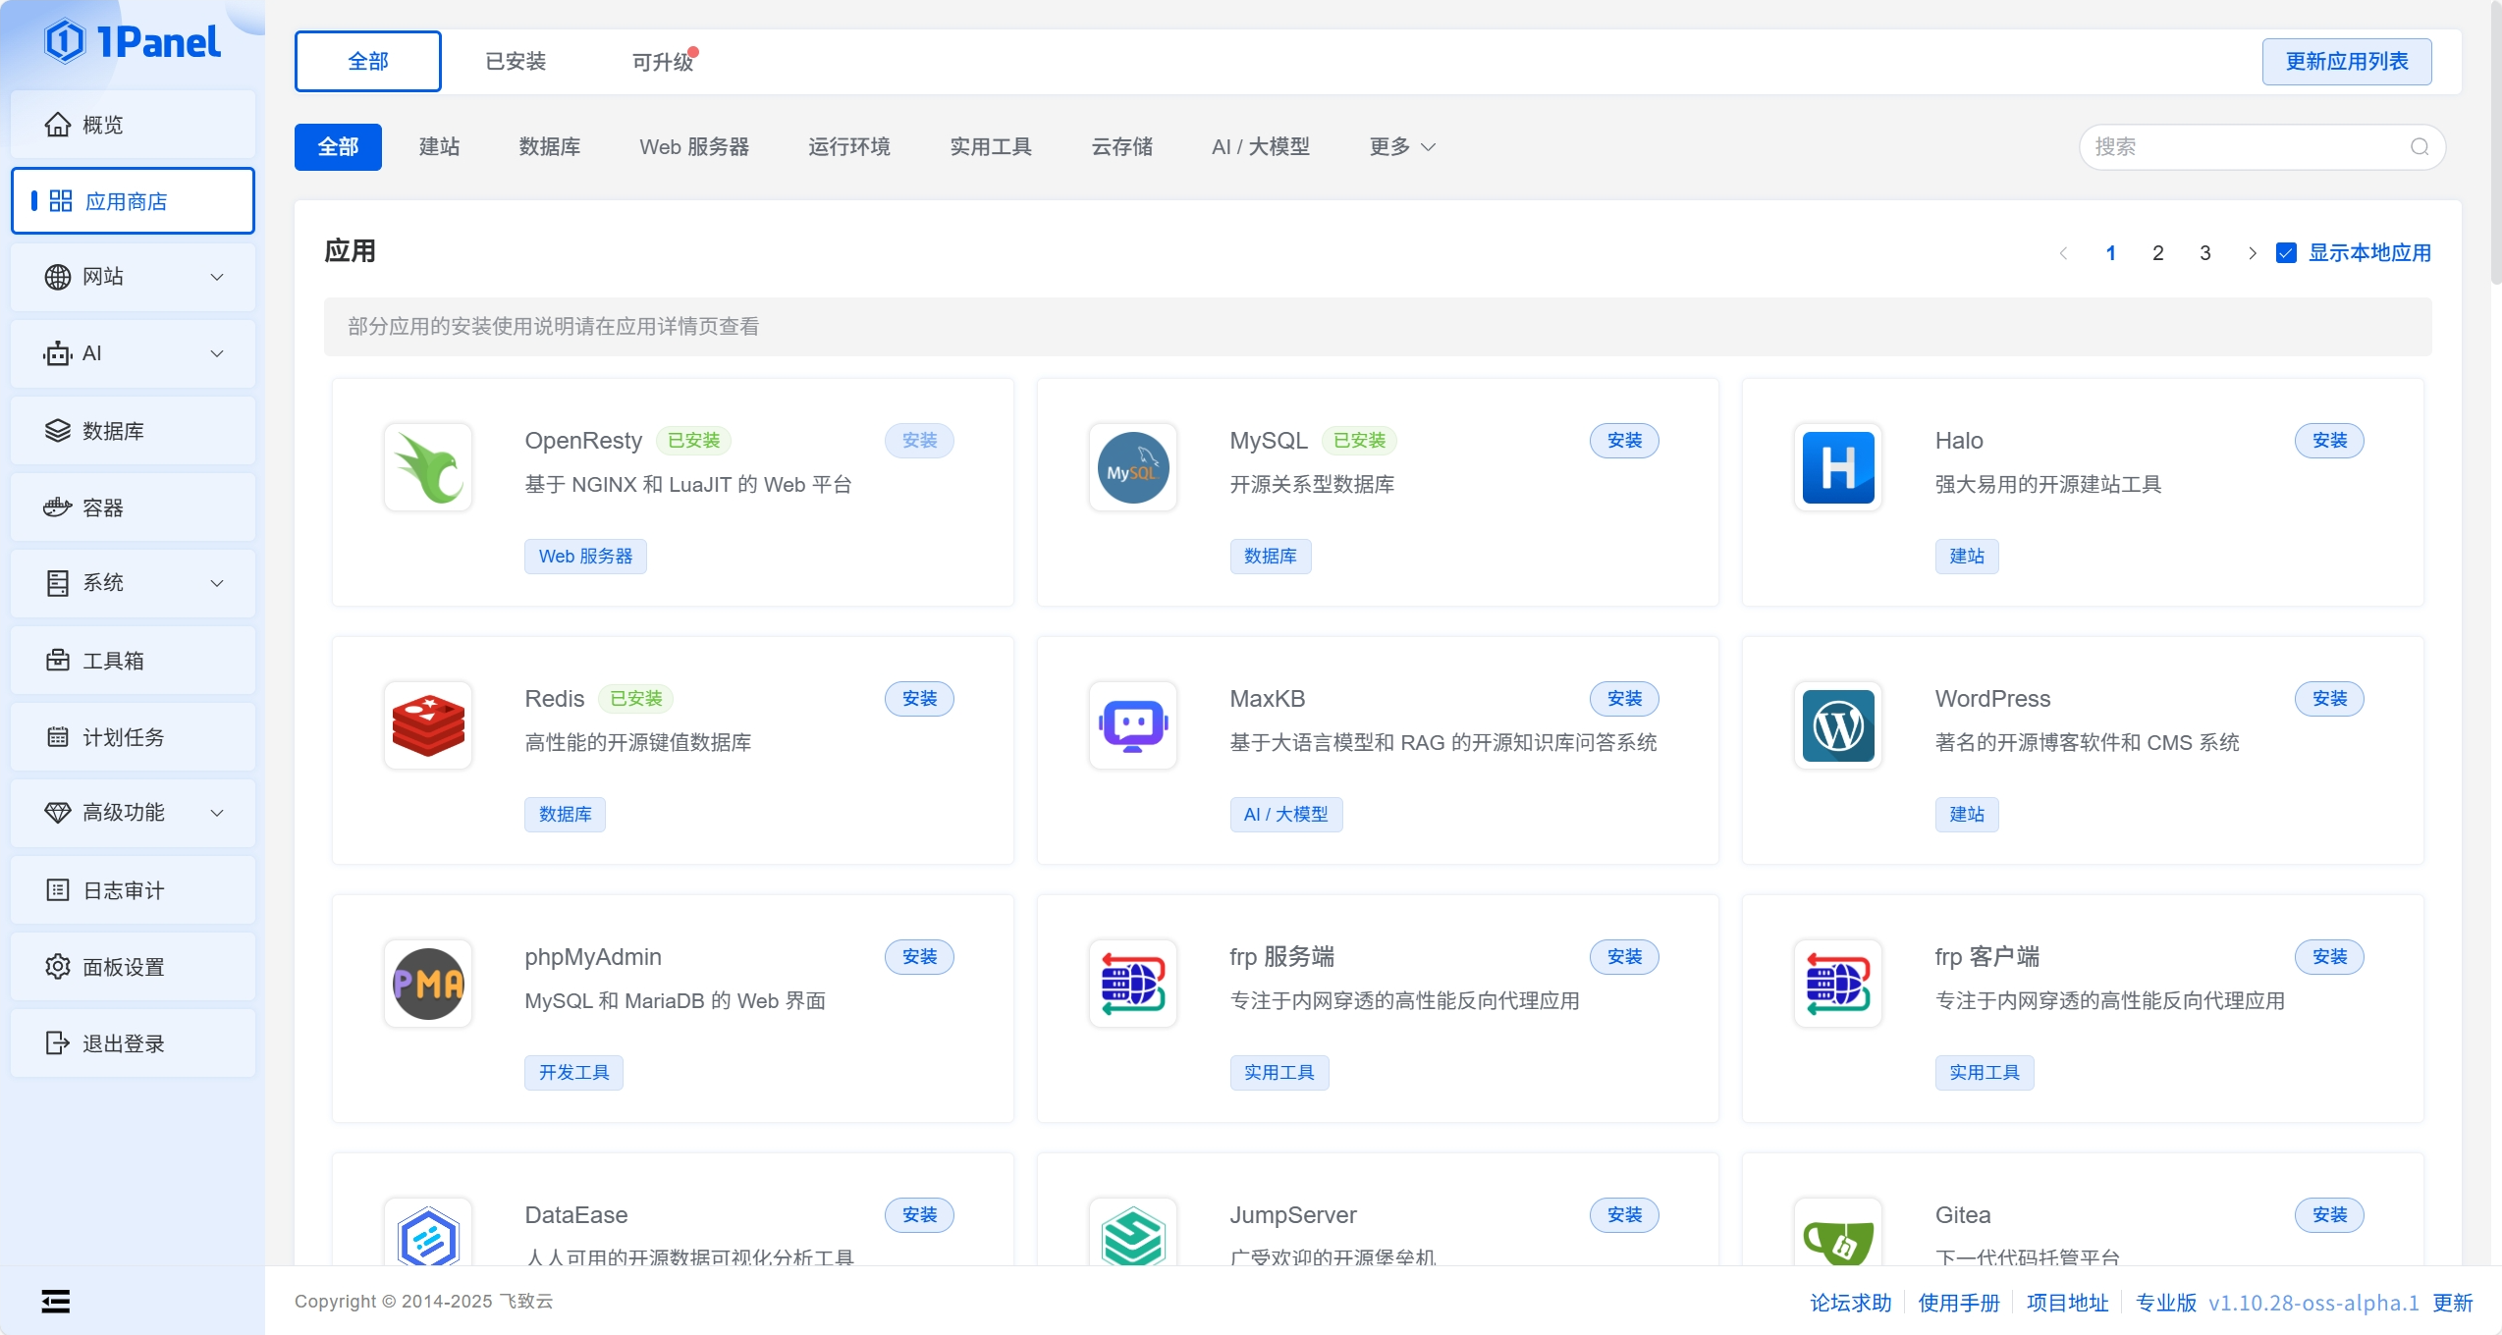
Task: Go to page 2 of apps
Action: (x=2157, y=253)
